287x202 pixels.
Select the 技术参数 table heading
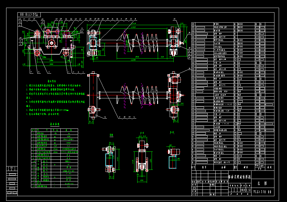pyautogui.click(x=54, y=124)
